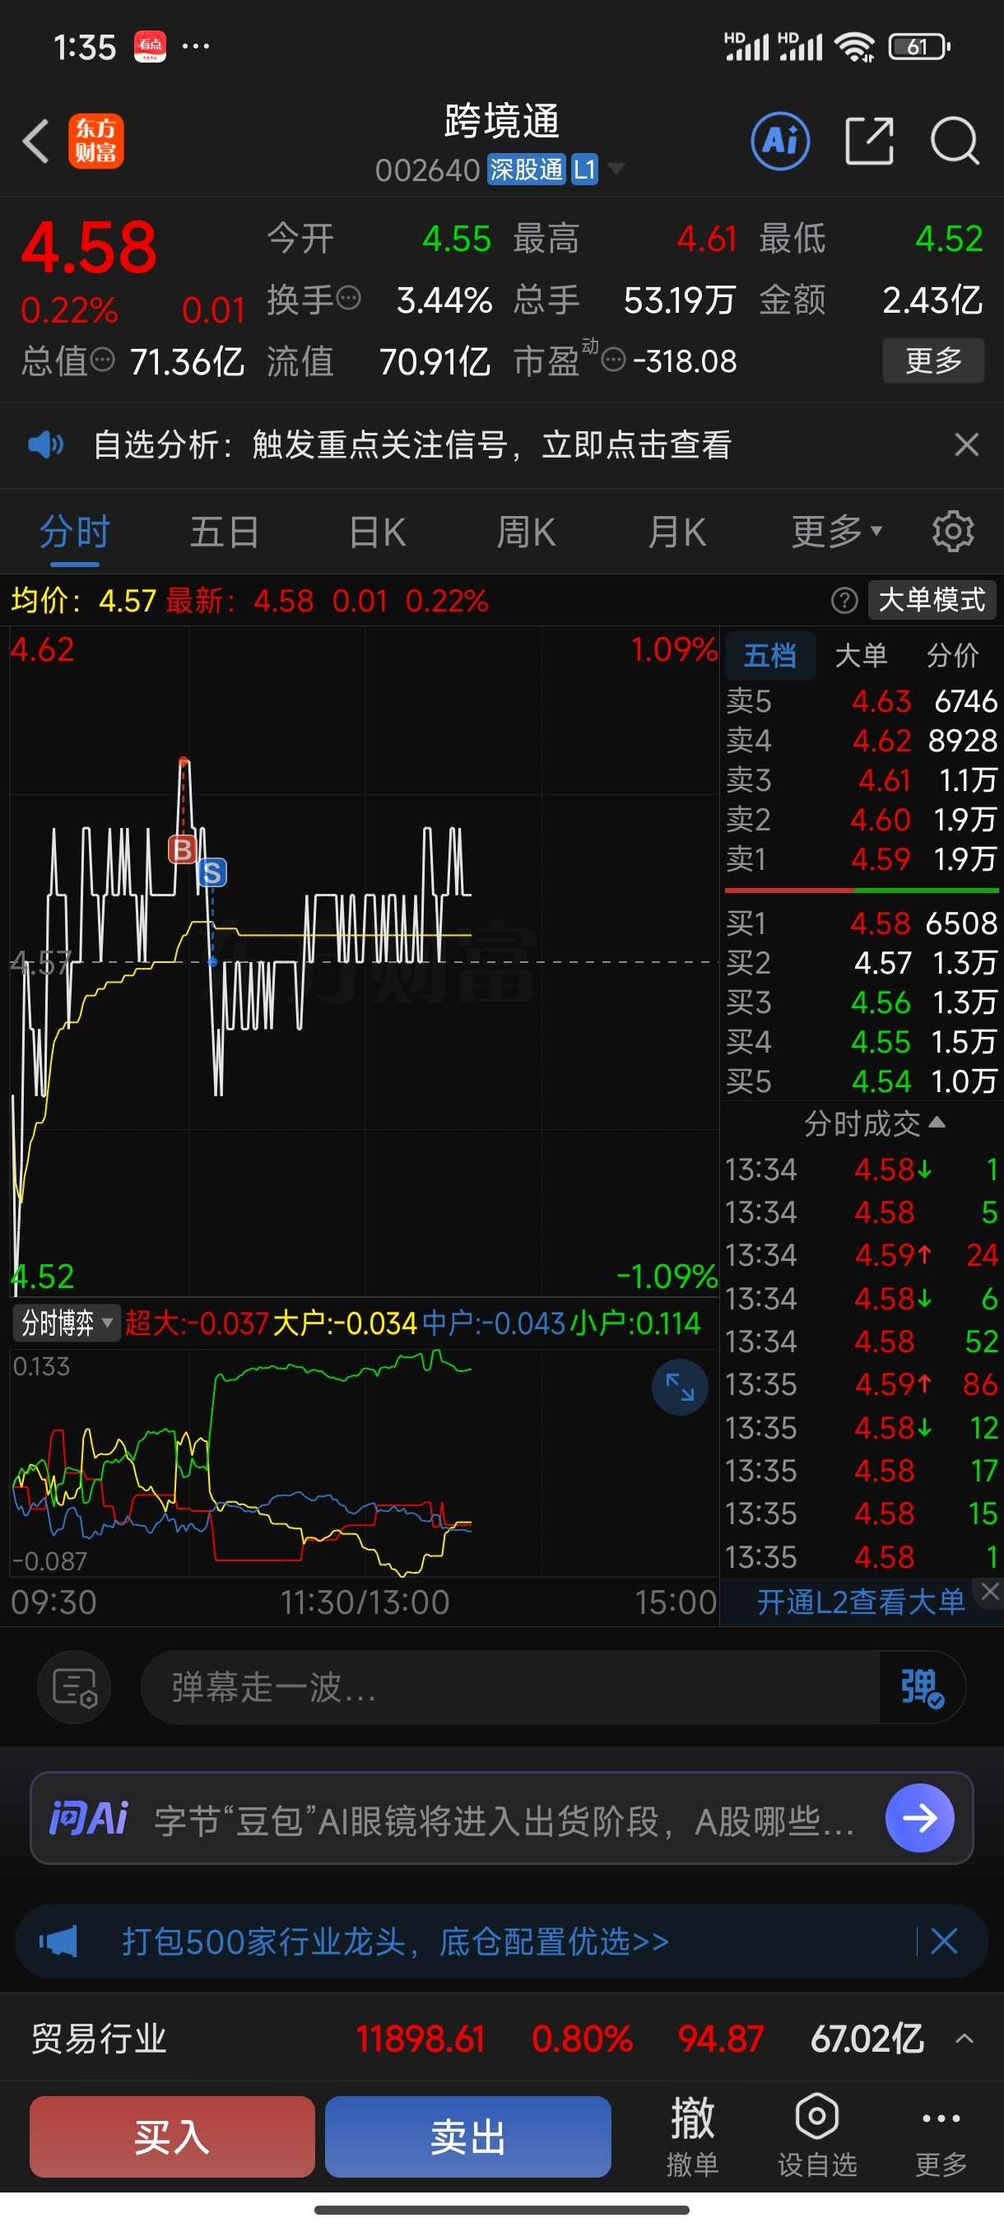Open the Ai assistant circle icon
This screenshot has height=2232, width=1004.
[780, 141]
